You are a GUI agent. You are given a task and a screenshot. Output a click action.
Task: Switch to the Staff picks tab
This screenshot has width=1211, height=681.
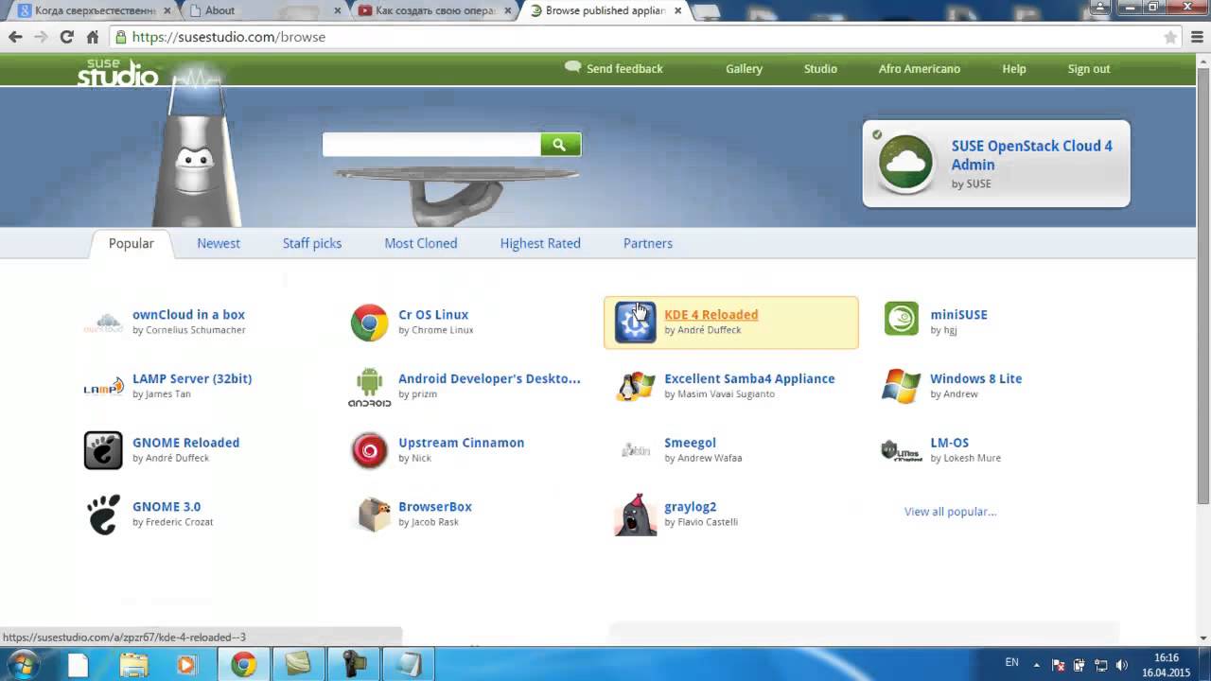click(312, 243)
